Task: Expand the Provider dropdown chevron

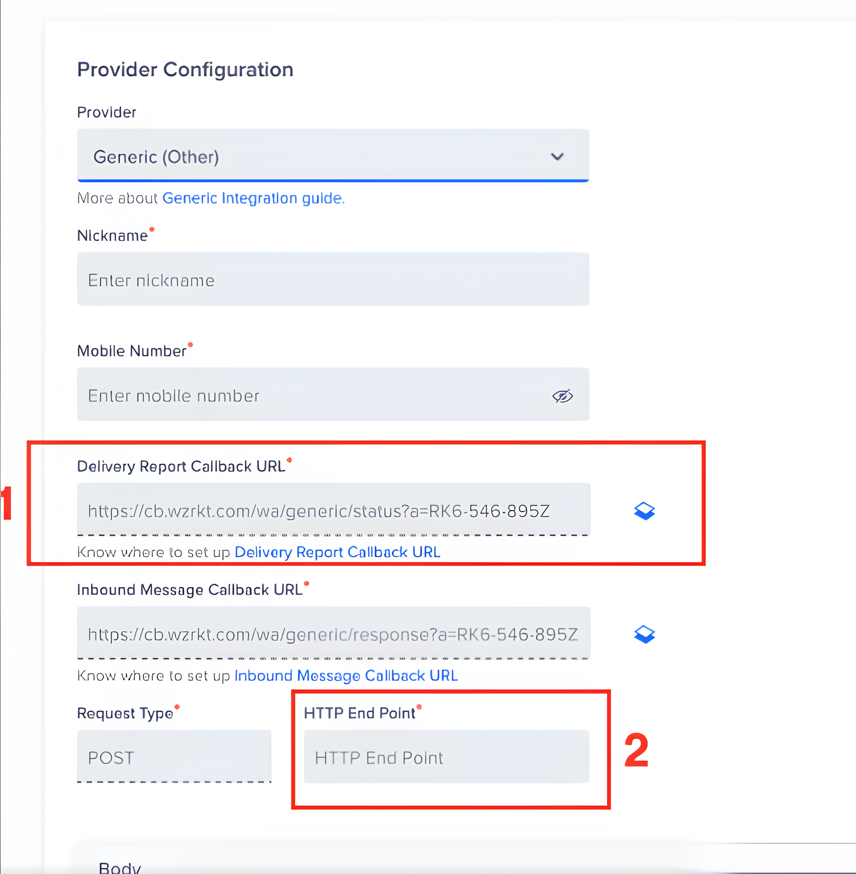Action: 557,156
